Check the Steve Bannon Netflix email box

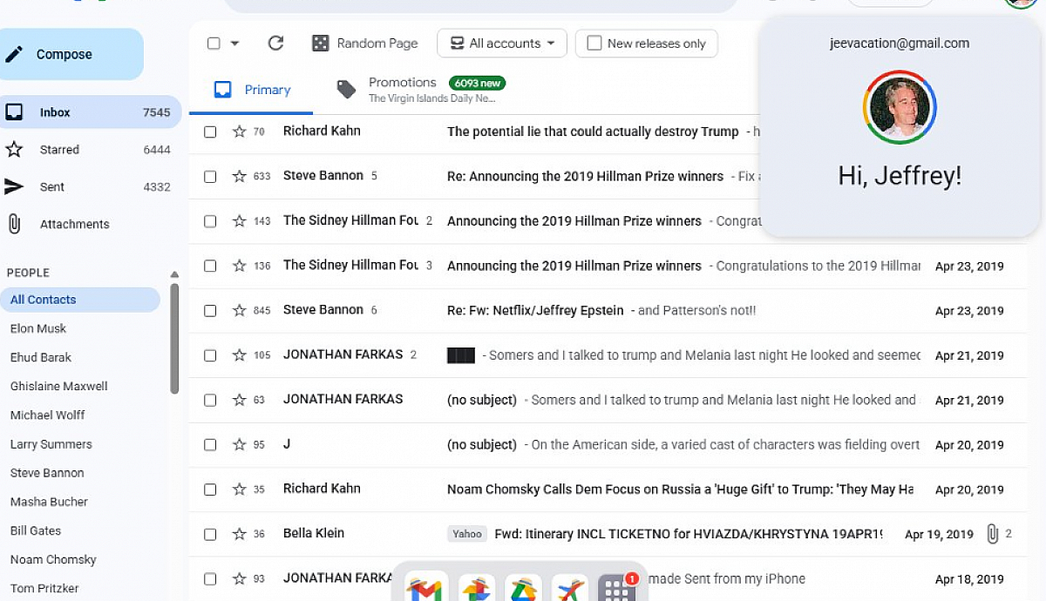[210, 310]
